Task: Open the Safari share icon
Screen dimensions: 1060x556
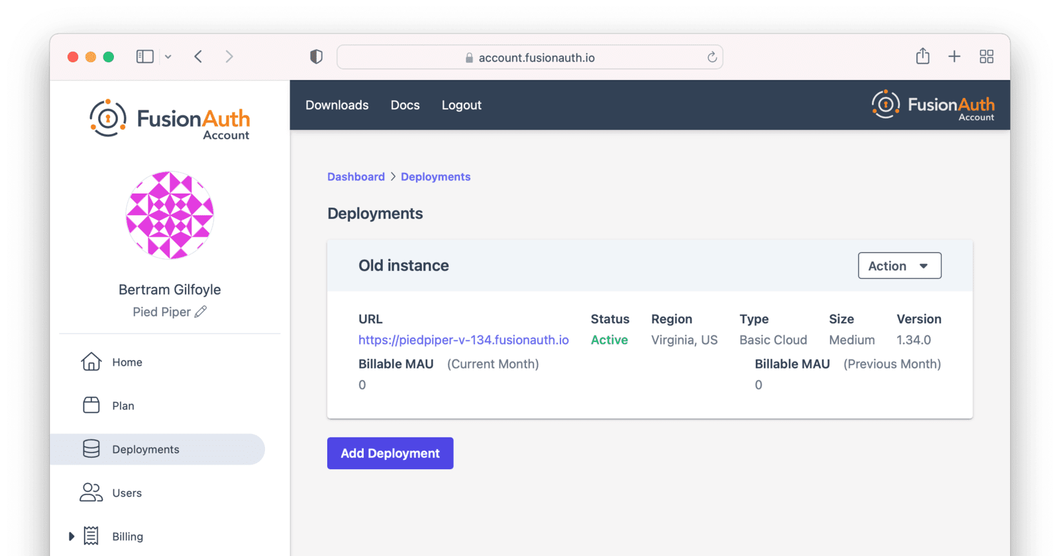Action: pos(923,56)
